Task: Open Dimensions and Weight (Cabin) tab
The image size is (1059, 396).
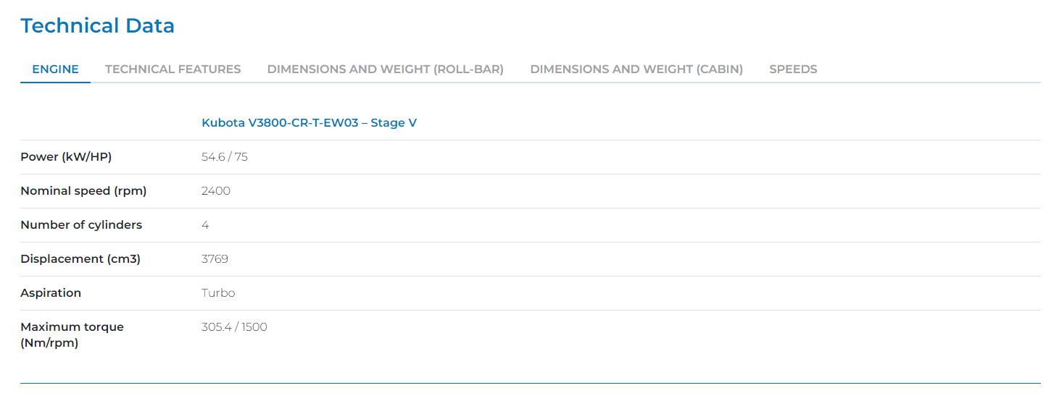Action: (636, 69)
